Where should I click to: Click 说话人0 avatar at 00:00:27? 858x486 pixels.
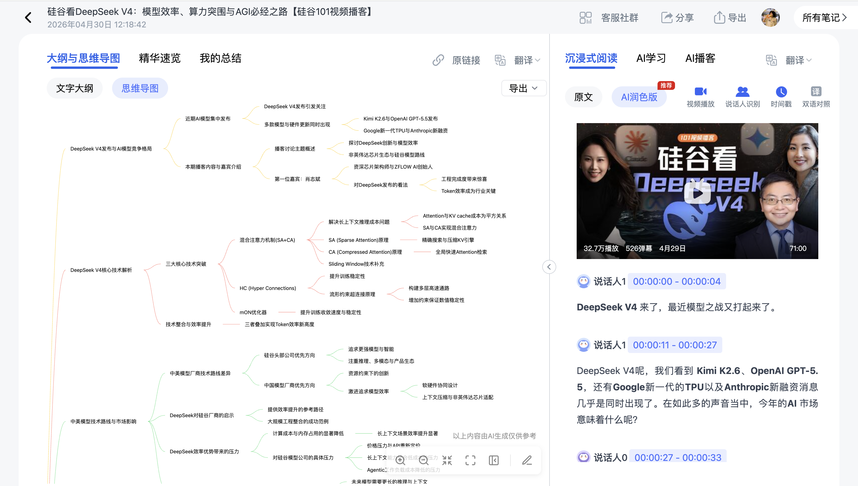click(584, 457)
